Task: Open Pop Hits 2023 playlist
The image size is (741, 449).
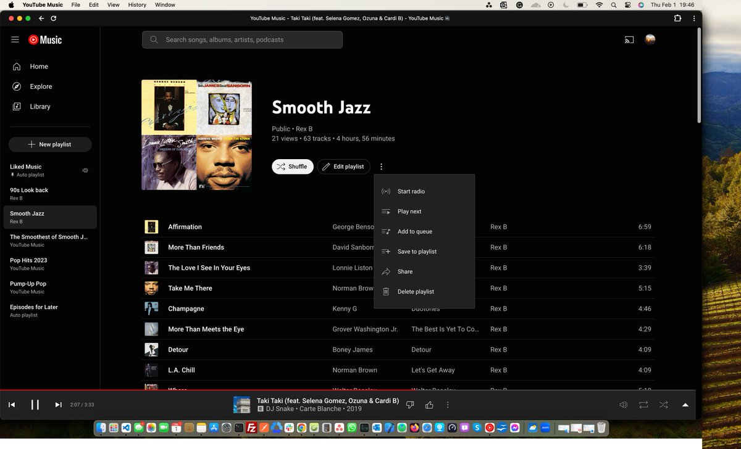Action: [50, 264]
